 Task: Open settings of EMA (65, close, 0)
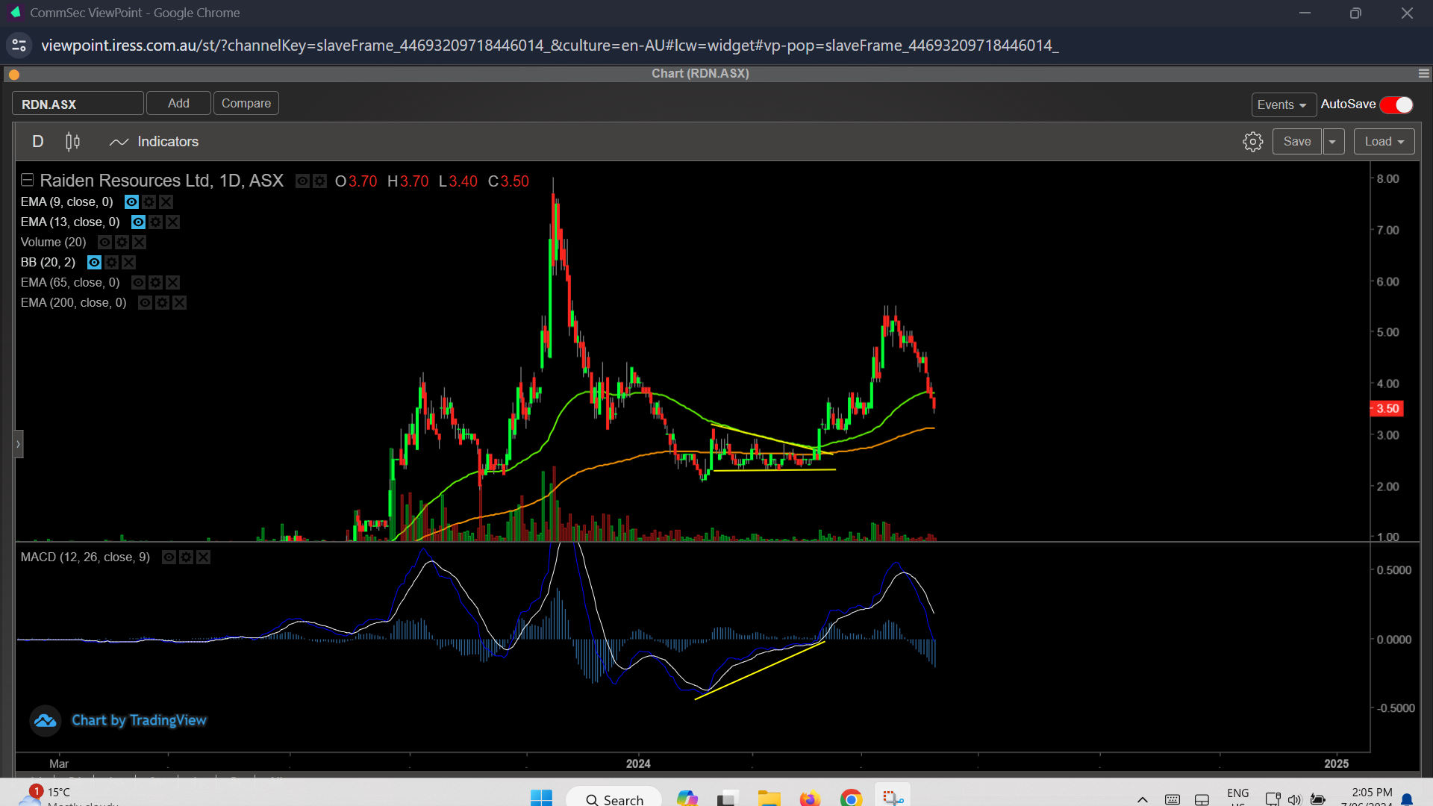pos(155,282)
